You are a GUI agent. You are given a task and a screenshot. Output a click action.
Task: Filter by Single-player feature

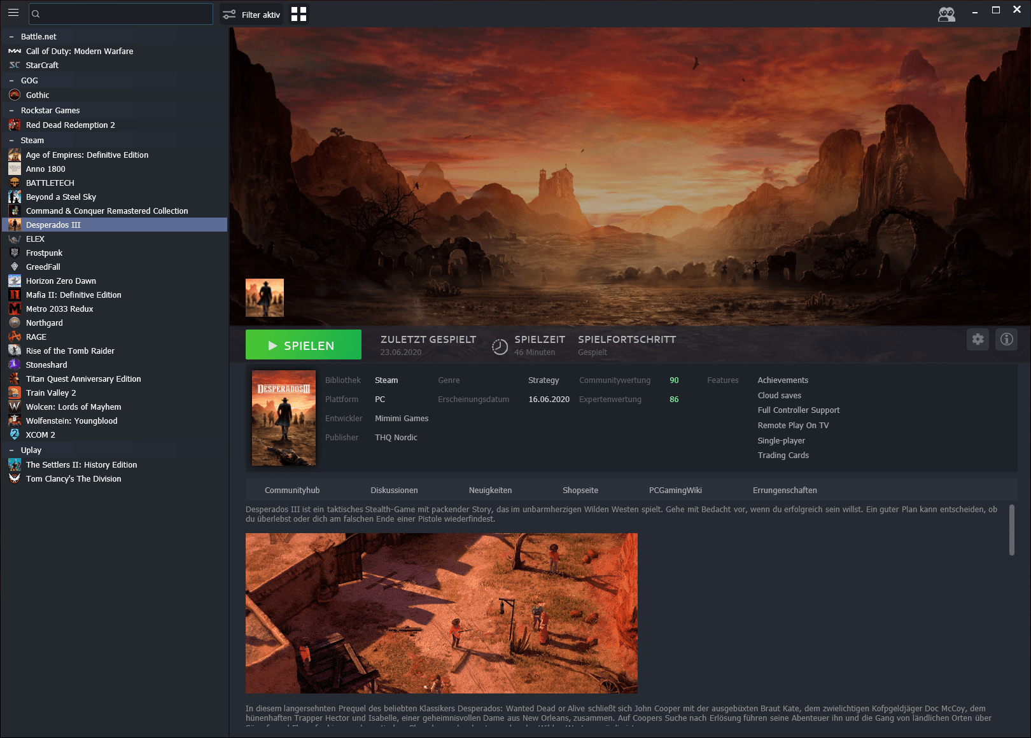pos(782,441)
